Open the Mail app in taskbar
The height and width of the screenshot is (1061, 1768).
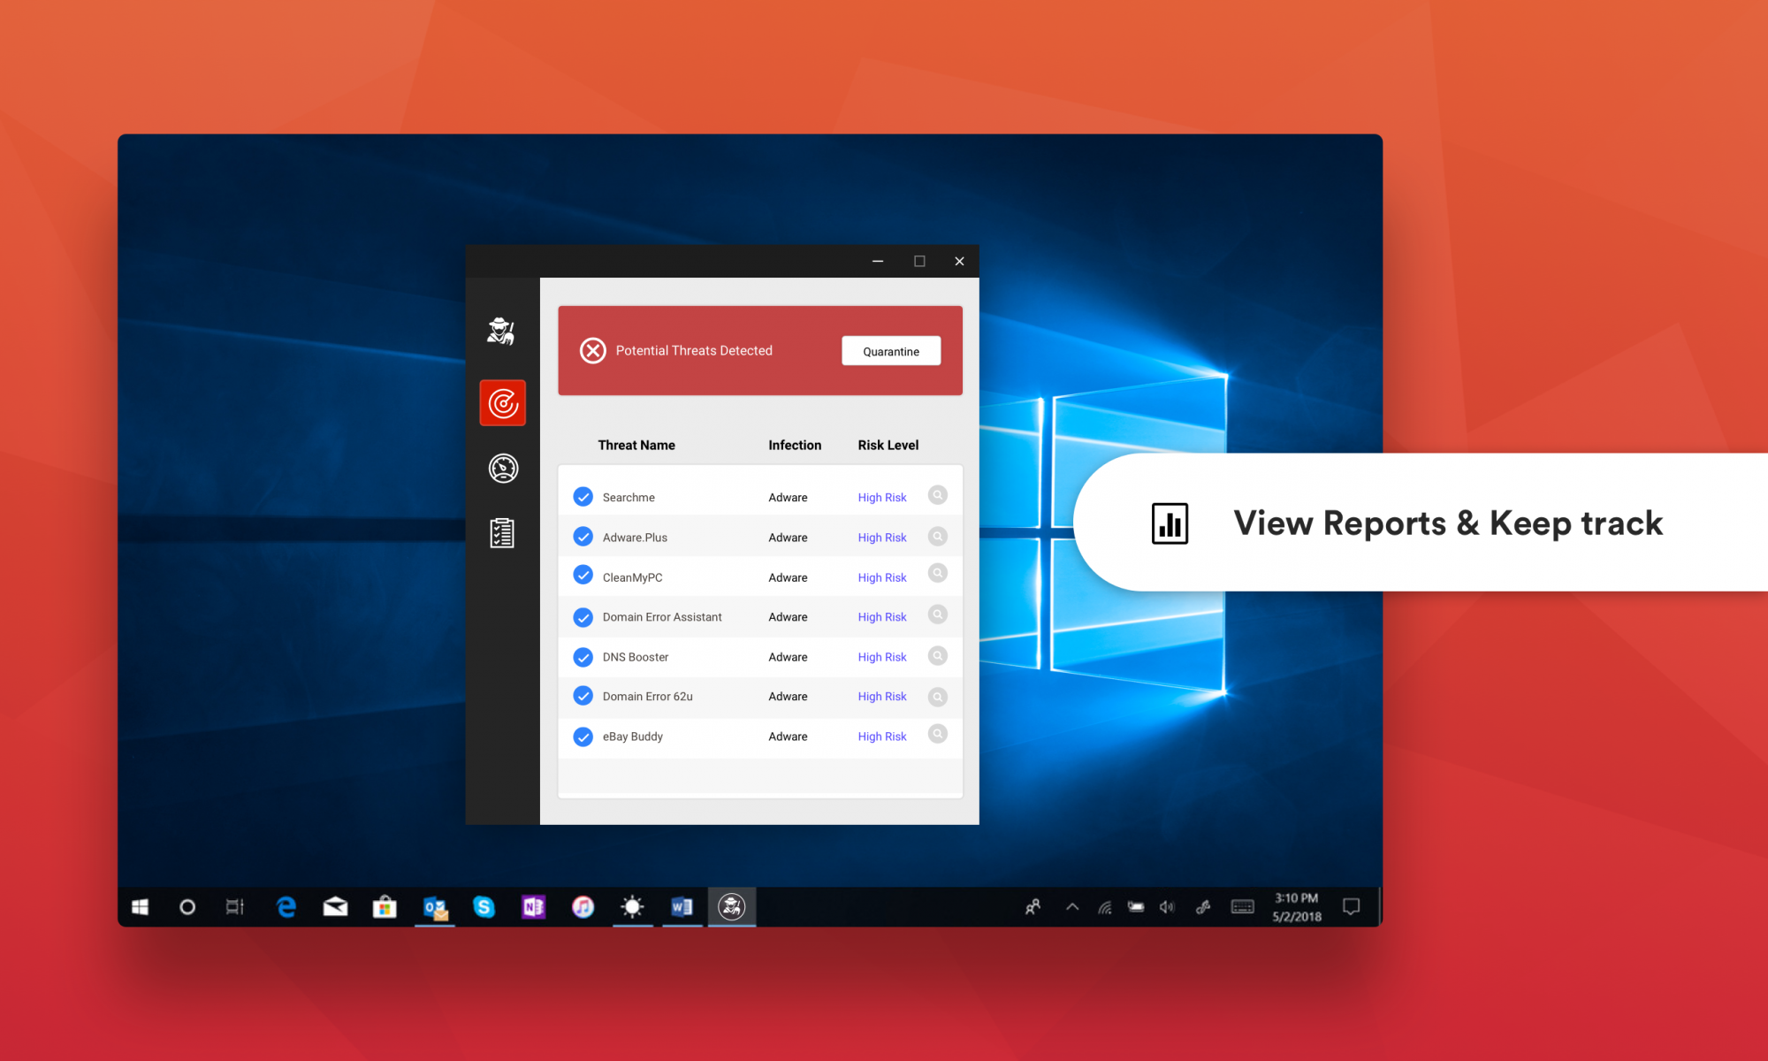pyautogui.click(x=335, y=907)
